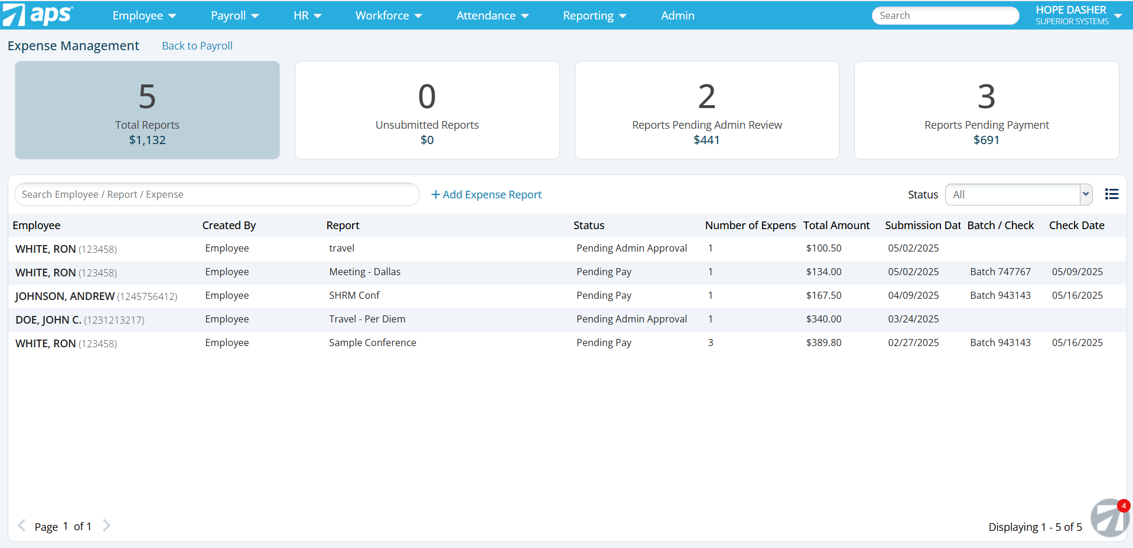
Task: Open Ron White's Sample Conference report row
Action: (x=372, y=342)
